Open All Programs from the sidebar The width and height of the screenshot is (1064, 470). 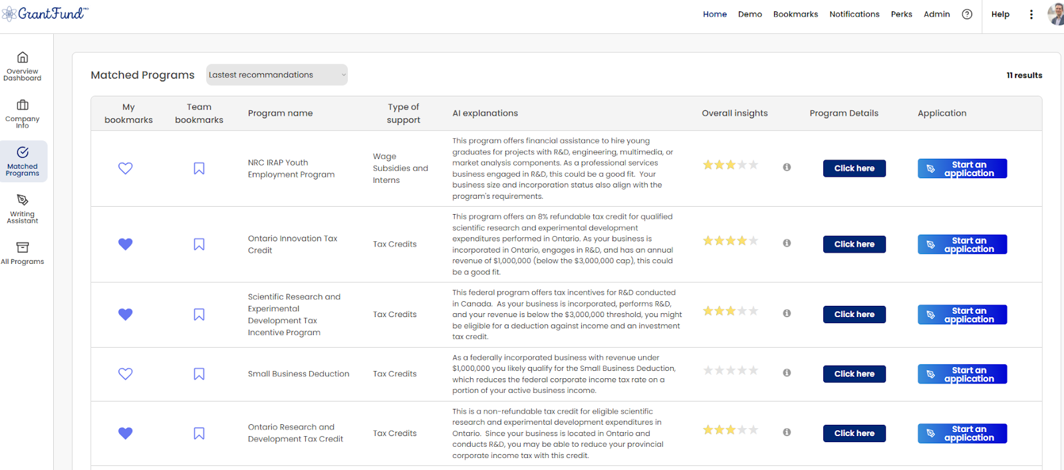(23, 253)
